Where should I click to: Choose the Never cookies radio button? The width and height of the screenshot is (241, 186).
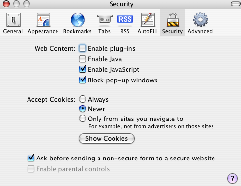83,109
